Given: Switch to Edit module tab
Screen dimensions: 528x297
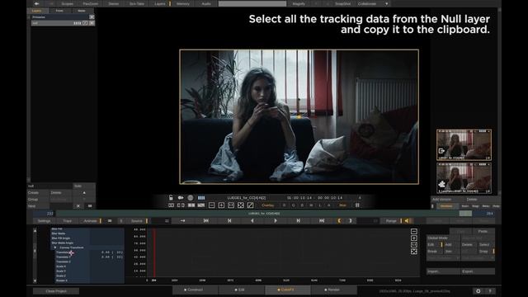Looking at the screenshot, I should tap(241, 290).
